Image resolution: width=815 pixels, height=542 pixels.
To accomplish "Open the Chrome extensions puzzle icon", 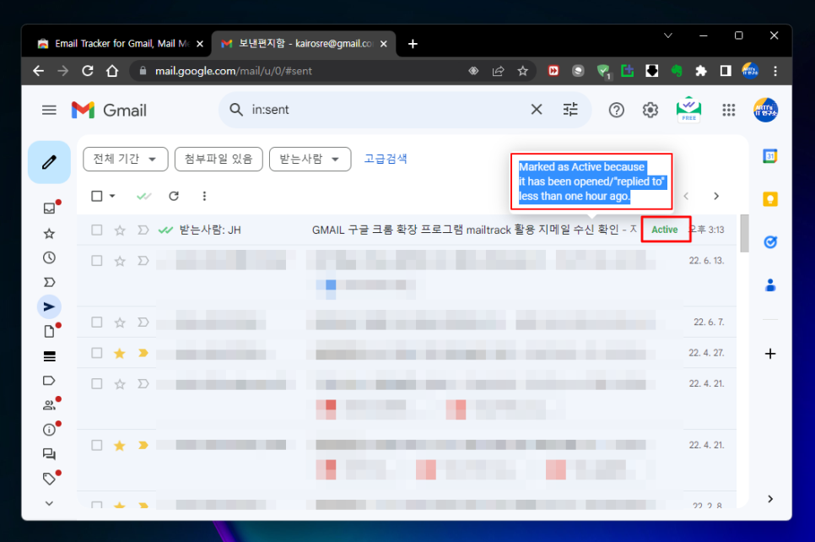I will pyautogui.click(x=701, y=71).
